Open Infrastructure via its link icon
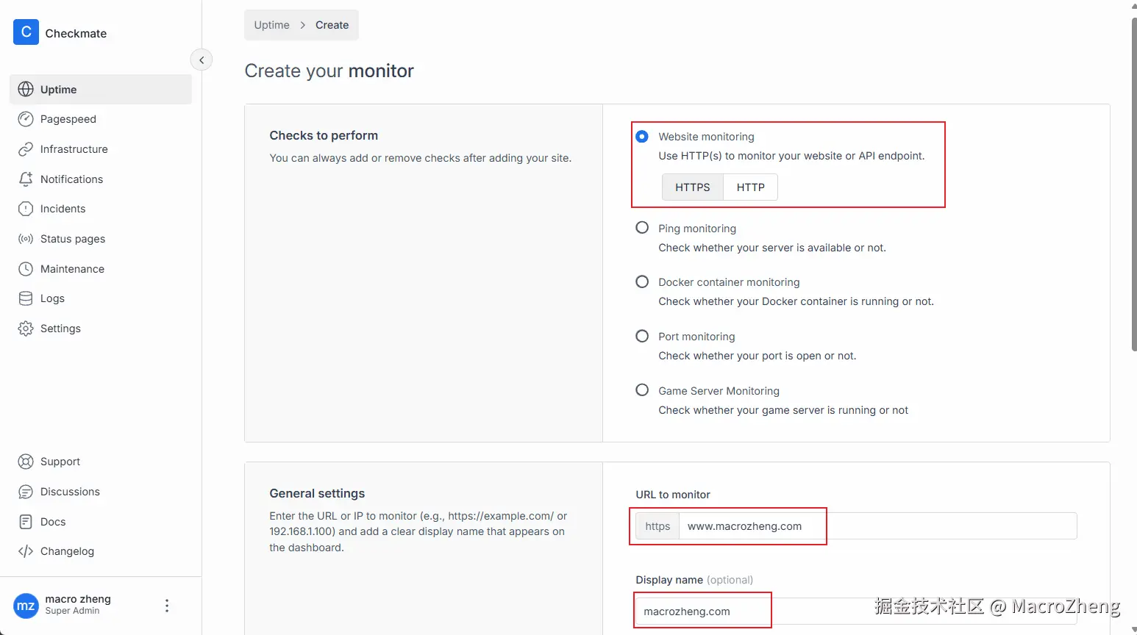This screenshot has height=635, width=1137. (26, 149)
